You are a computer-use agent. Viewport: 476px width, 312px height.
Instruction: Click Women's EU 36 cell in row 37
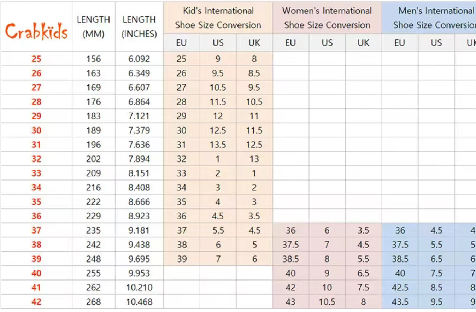point(290,230)
